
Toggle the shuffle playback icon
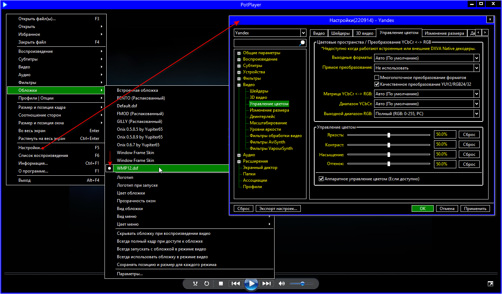[x=195, y=283]
